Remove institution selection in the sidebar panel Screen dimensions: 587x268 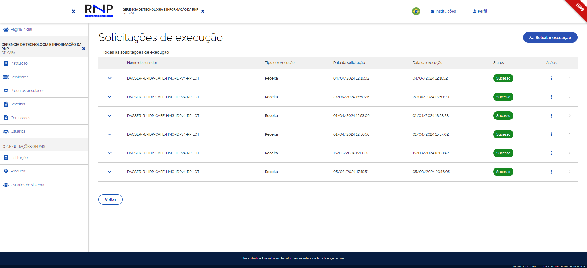[84, 49]
